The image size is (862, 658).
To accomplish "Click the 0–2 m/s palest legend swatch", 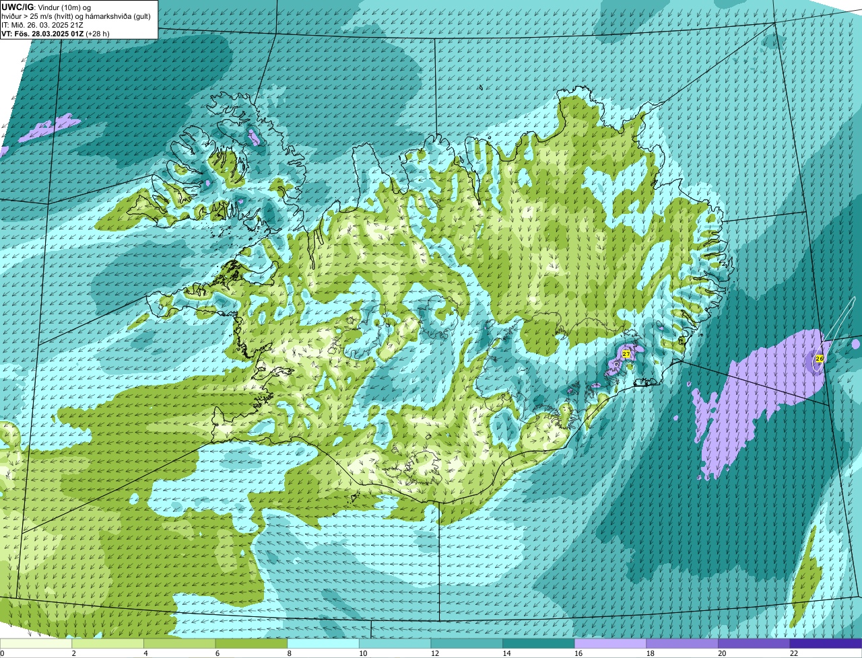I will (x=36, y=643).
